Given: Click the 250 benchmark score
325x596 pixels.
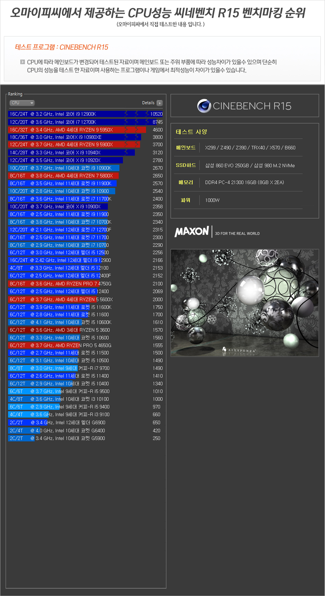Looking at the screenshot, I should 157,438.
